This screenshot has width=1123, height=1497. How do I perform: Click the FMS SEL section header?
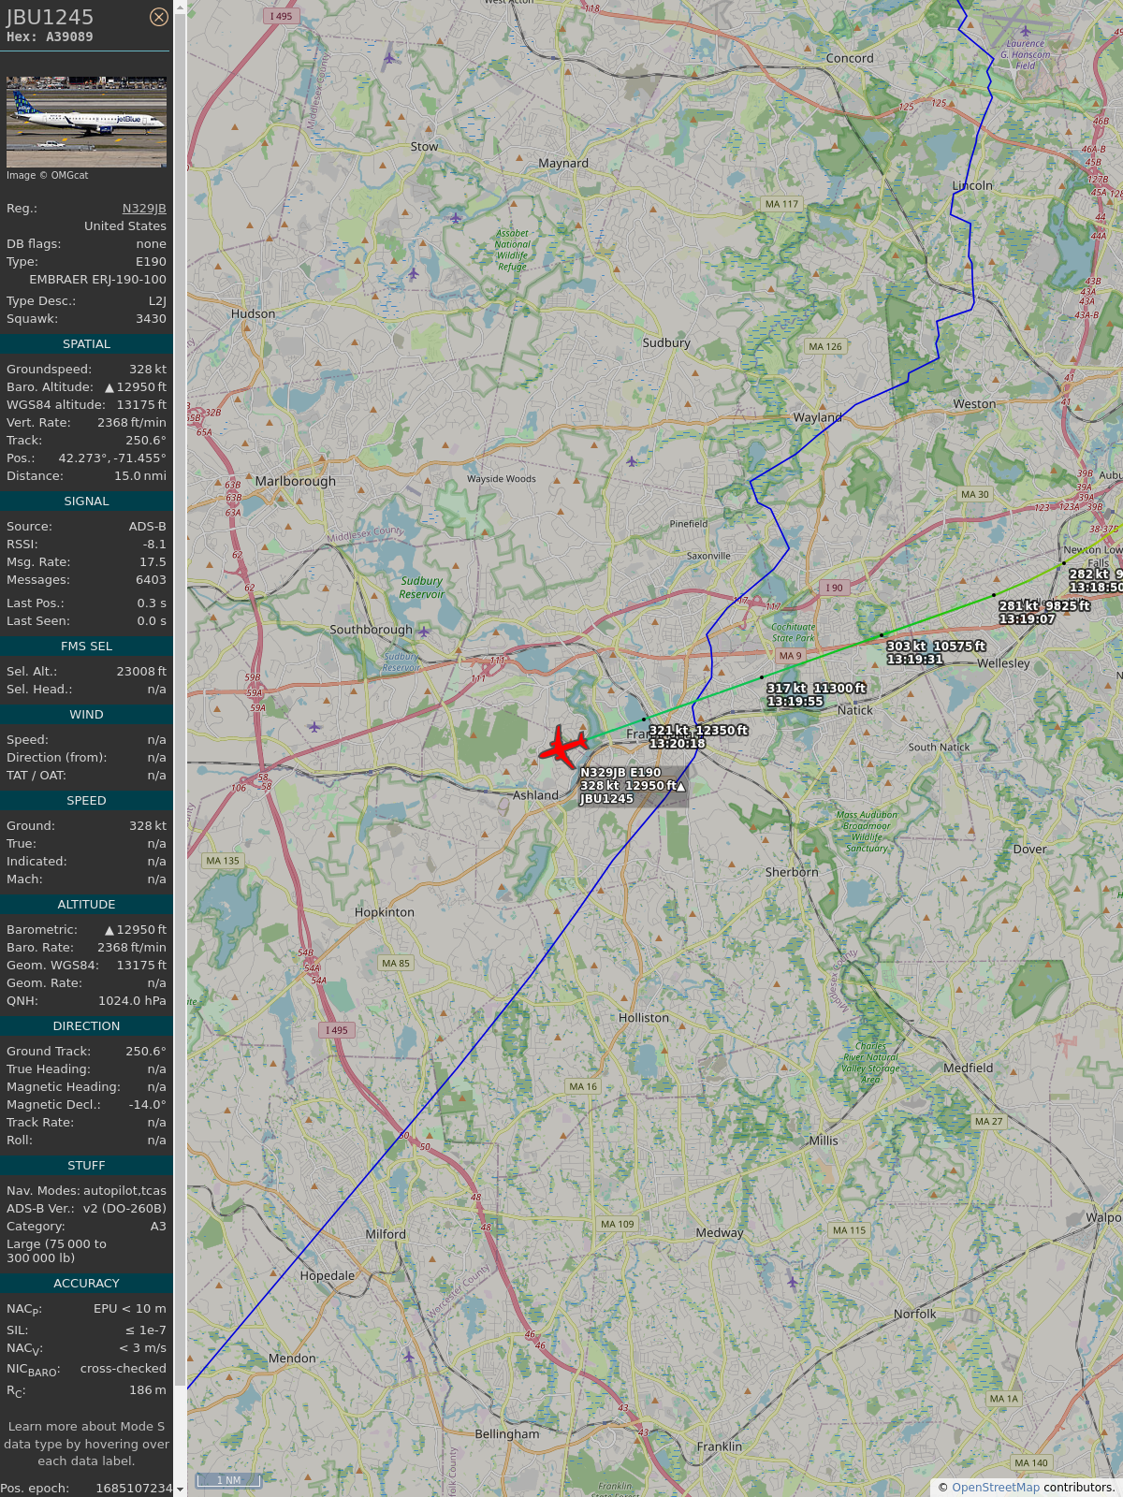click(x=86, y=647)
